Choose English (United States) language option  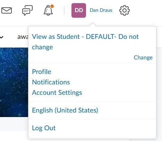click(65, 110)
